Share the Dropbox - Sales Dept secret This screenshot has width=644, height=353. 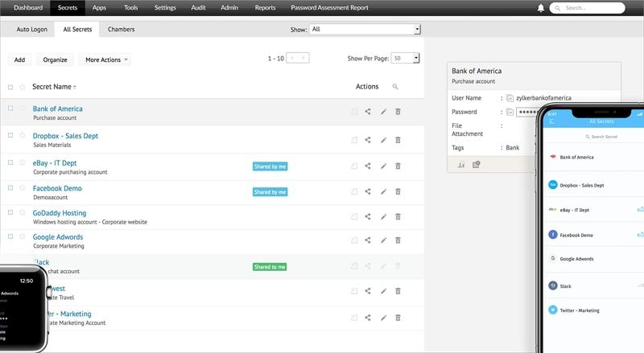[x=368, y=140]
